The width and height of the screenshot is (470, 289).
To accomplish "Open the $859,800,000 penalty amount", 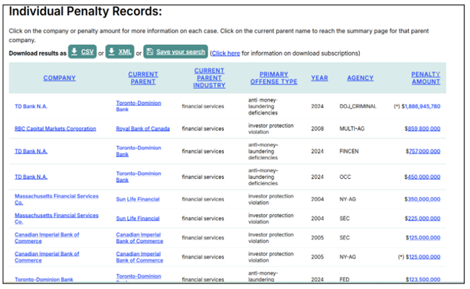I will tap(422, 129).
